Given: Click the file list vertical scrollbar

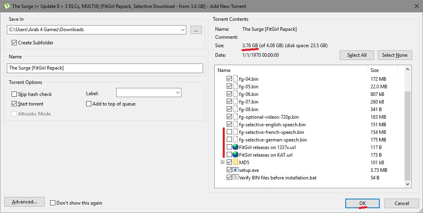Looking at the screenshot, I should coord(408,136).
